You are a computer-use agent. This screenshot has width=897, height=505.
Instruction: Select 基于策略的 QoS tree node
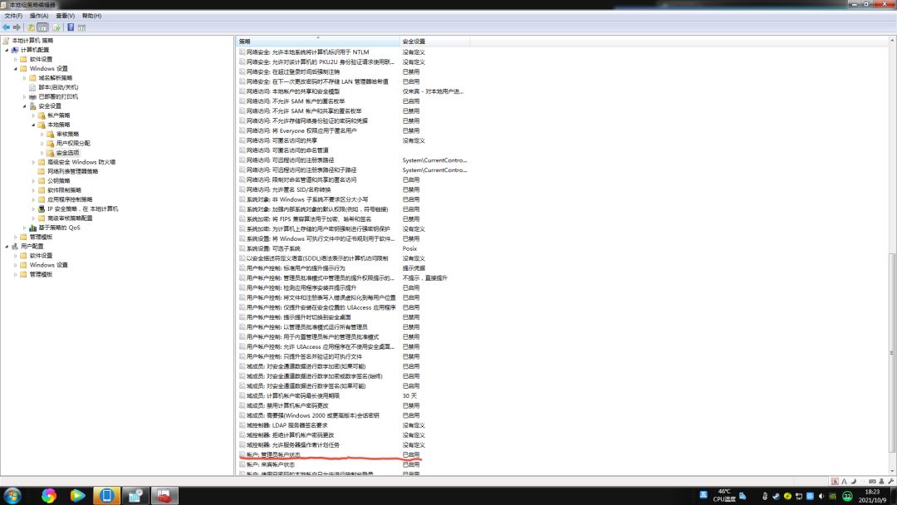click(x=59, y=228)
